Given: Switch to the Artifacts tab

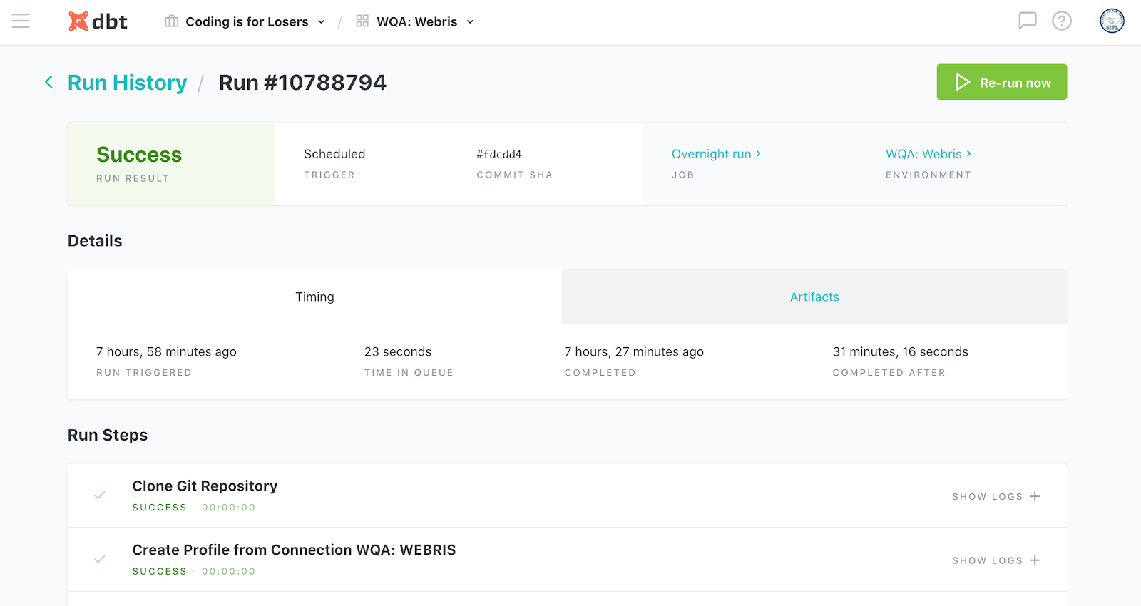Looking at the screenshot, I should tap(814, 297).
